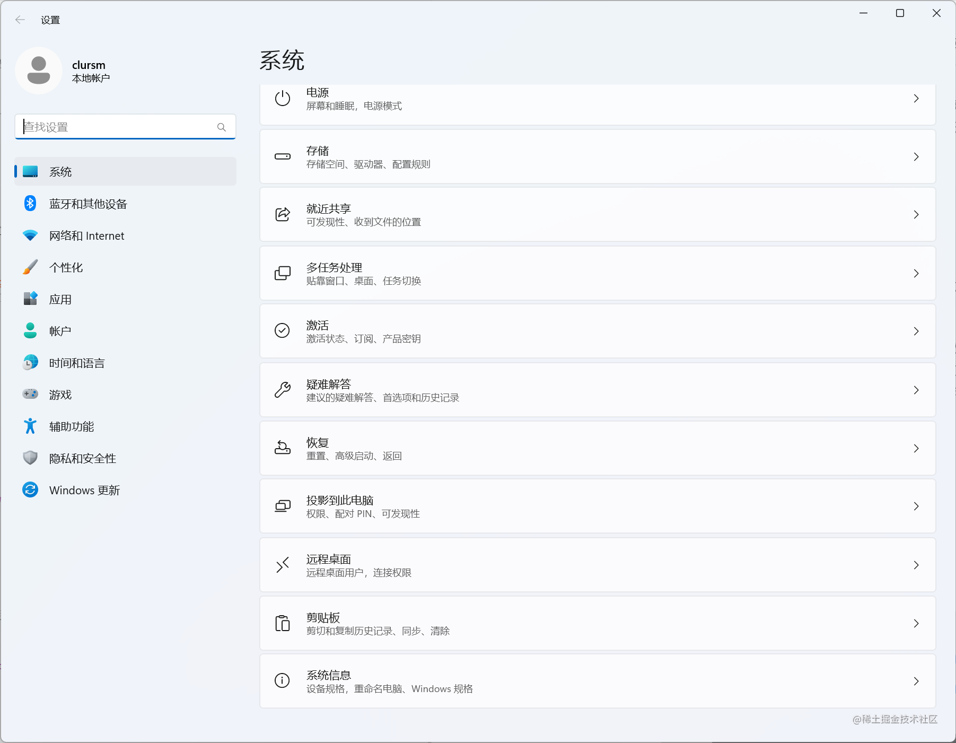The height and width of the screenshot is (743, 956).
Task: Open the 激活 chevron arrow
Action: (x=916, y=331)
